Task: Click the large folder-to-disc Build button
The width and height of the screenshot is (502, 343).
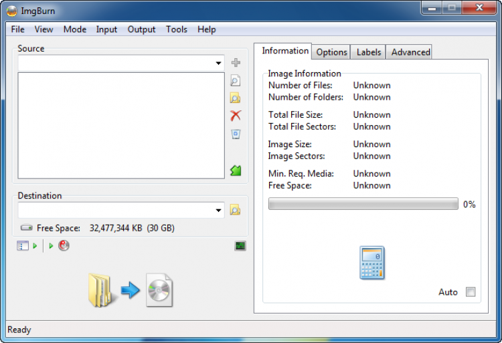Action: tap(130, 290)
